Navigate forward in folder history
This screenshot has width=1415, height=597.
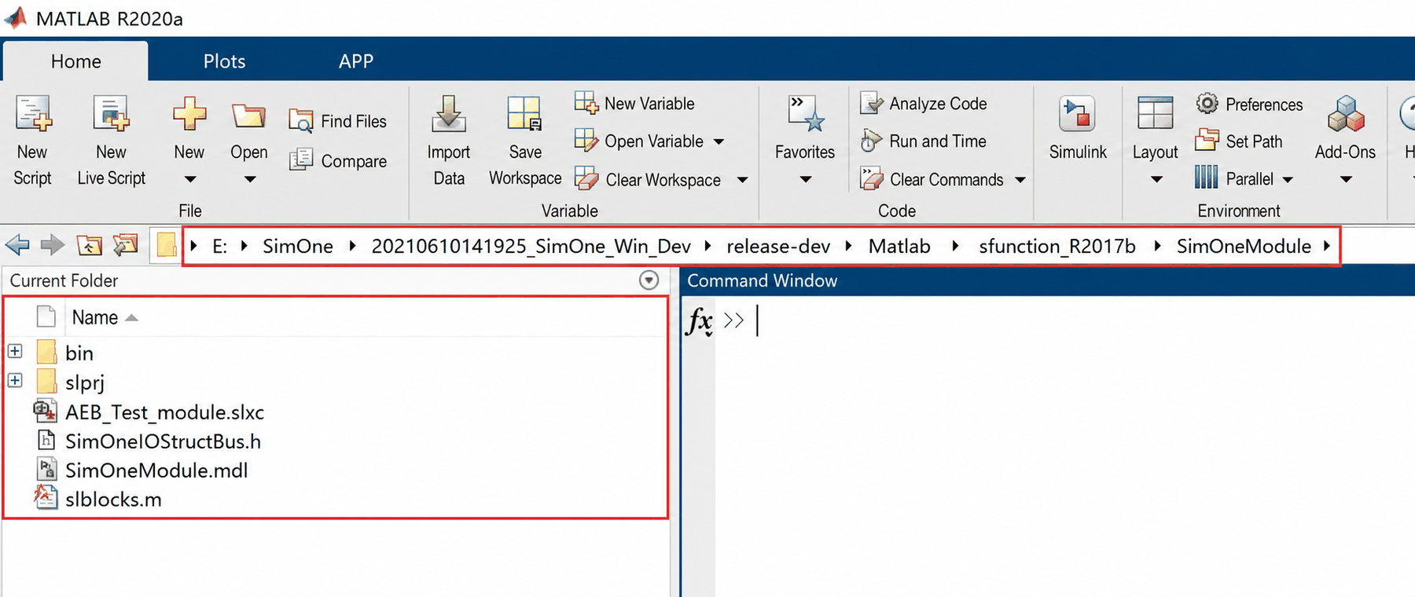(53, 246)
